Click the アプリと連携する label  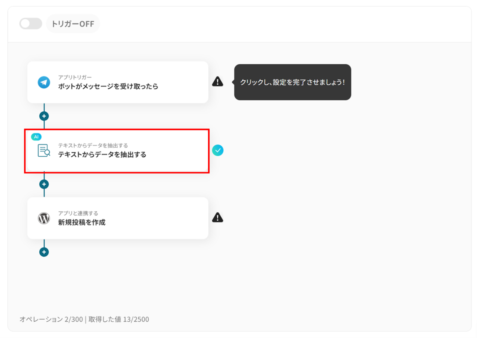tap(78, 213)
